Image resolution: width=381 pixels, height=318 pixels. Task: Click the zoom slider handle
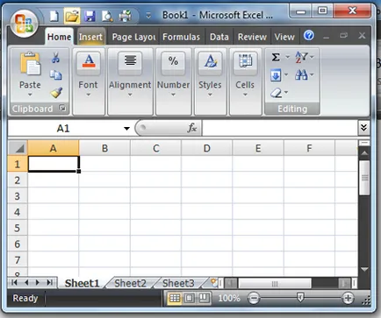click(x=300, y=298)
